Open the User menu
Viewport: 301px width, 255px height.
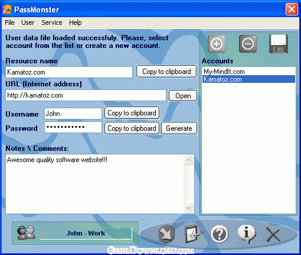(28, 22)
